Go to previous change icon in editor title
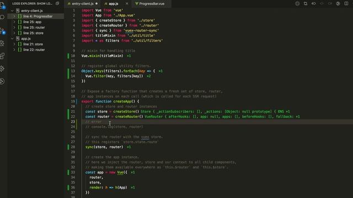Screen dimensions: 353x198 pos(314,4)
